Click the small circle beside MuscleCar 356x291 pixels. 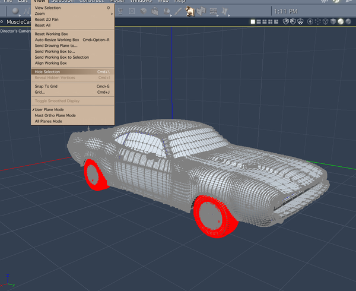pyautogui.click(x=2, y=22)
